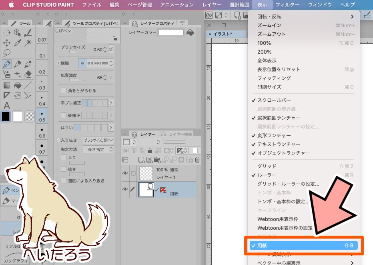The height and width of the screenshot is (265, 373).
Task: Open the ブラシサイズ dynamics dropdown button
Action: click(x=111, y=49)
